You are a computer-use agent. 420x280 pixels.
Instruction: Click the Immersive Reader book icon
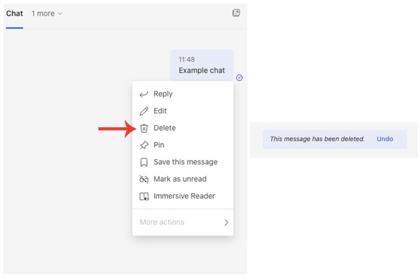point(144,197)
